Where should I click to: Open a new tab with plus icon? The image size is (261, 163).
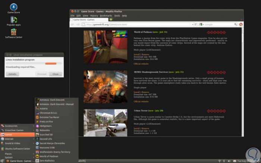point(111,20)
